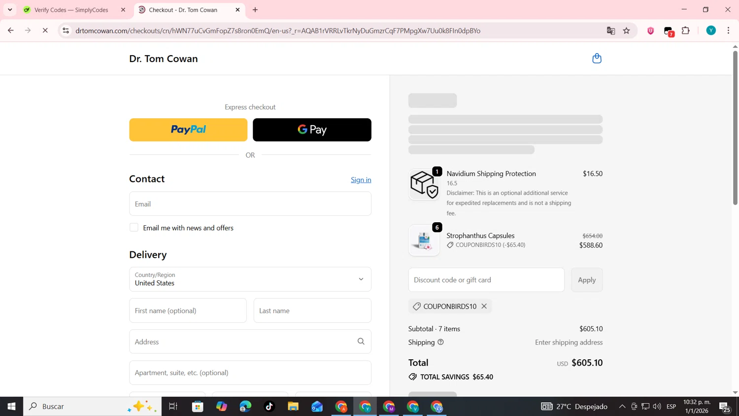Show hidden system tray icons

click(x=622, y=406)
